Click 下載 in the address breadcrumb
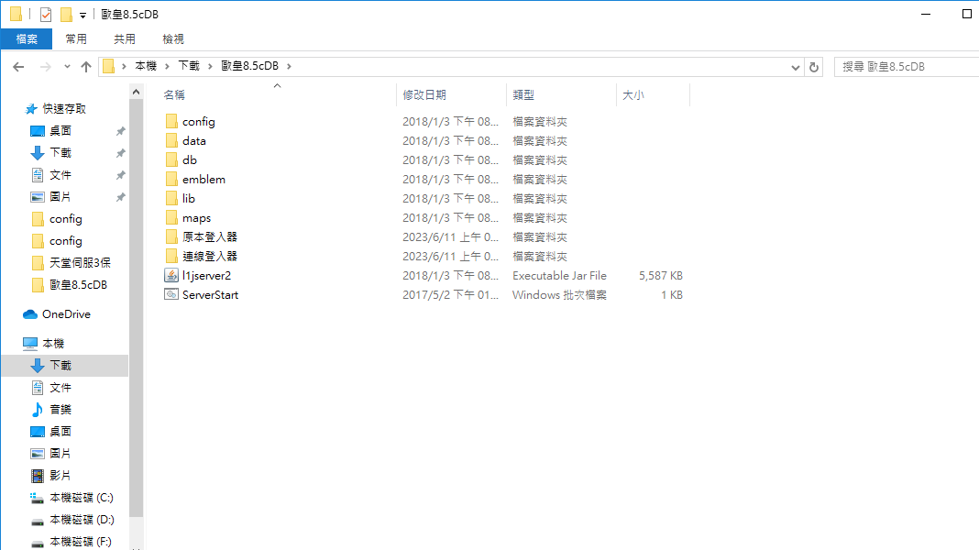The image size is (979, 550). coord(189,66)
